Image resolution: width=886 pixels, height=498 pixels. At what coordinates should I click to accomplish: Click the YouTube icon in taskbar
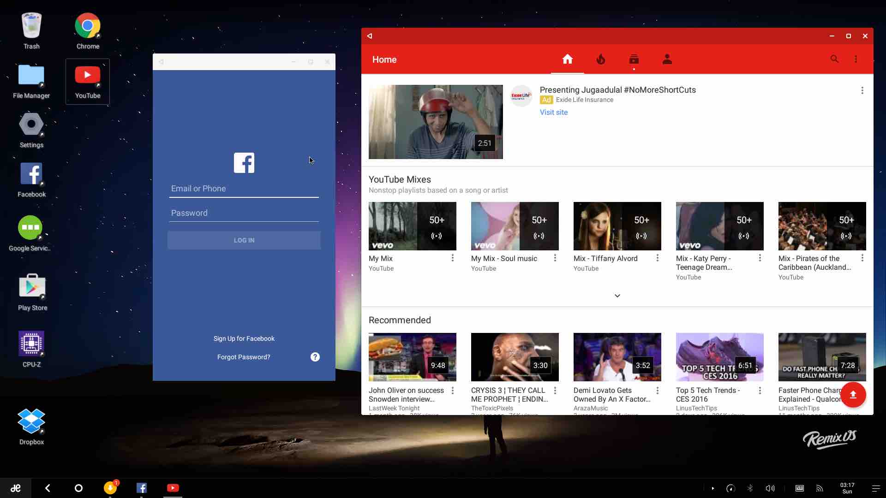pos(172,487)
